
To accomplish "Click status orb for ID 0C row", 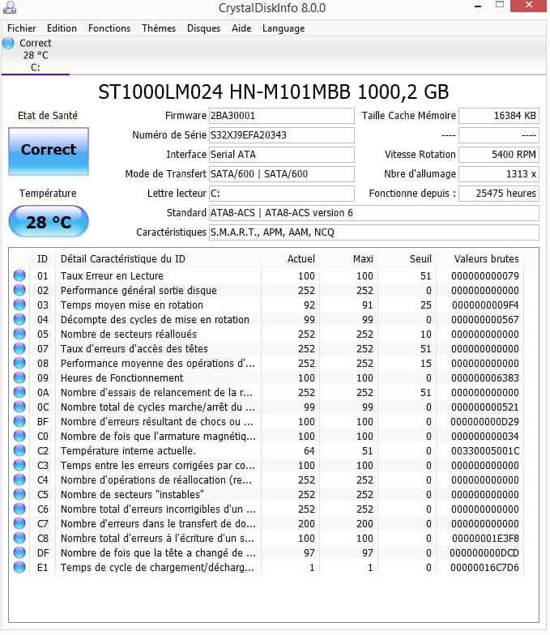I will [x=19, y=407].
